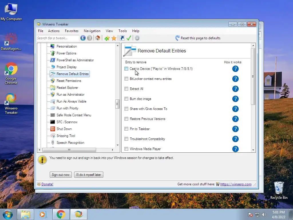Screen dimensions: 293x220
Task: Select the DataWagon desktop shortcut
Action: point(11,42)
